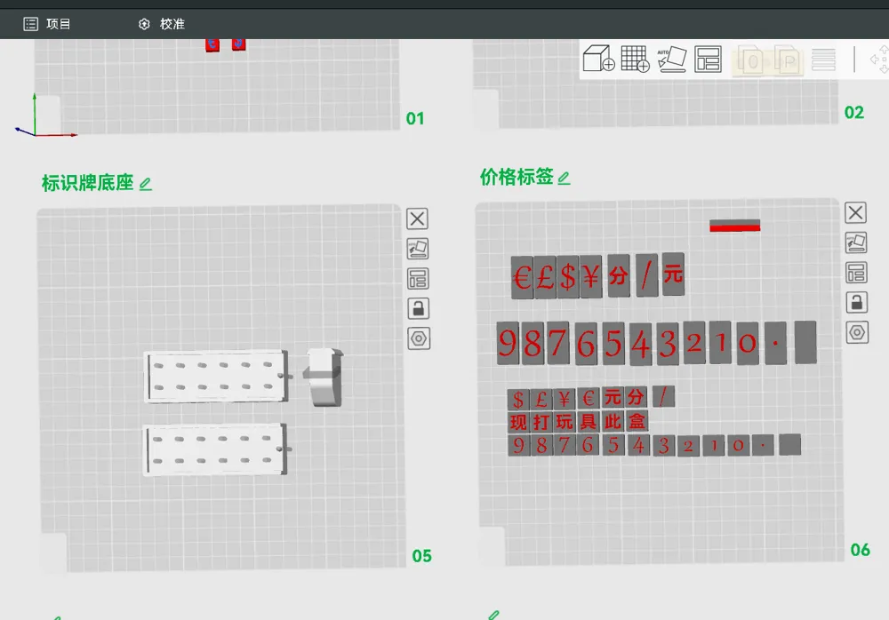
Task: Open plate settings for plate 06
Action: click(857, 332)
